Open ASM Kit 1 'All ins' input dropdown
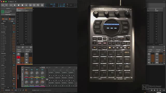 [20, 50]
